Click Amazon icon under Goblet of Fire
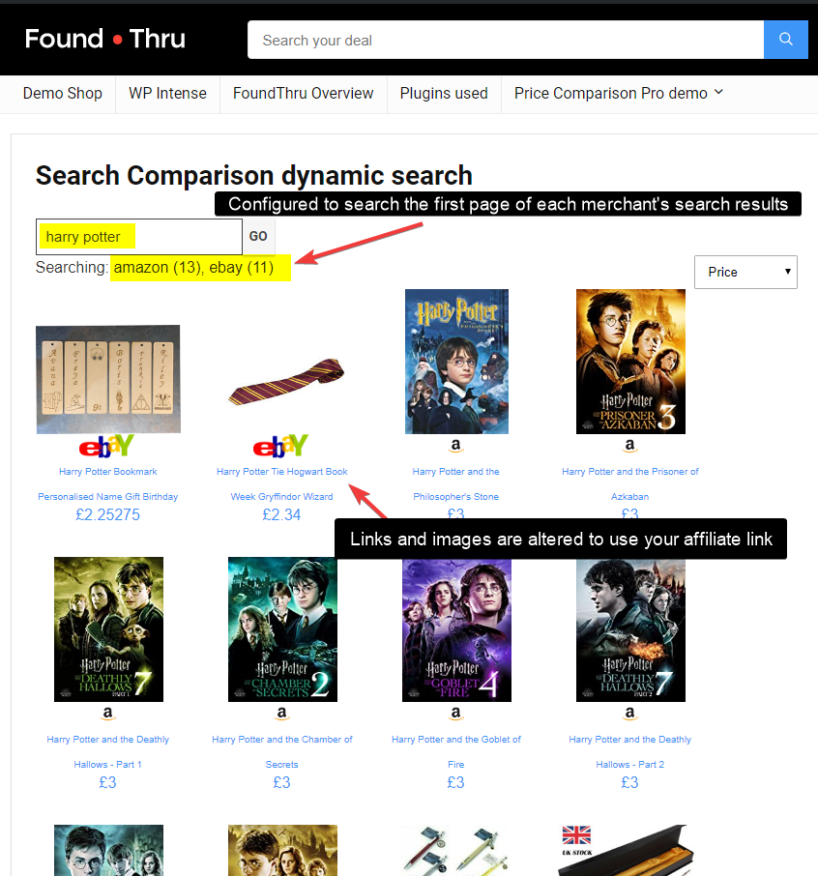Image resolution: width=818 pixels, height=876 pixels. click(456, 713)
